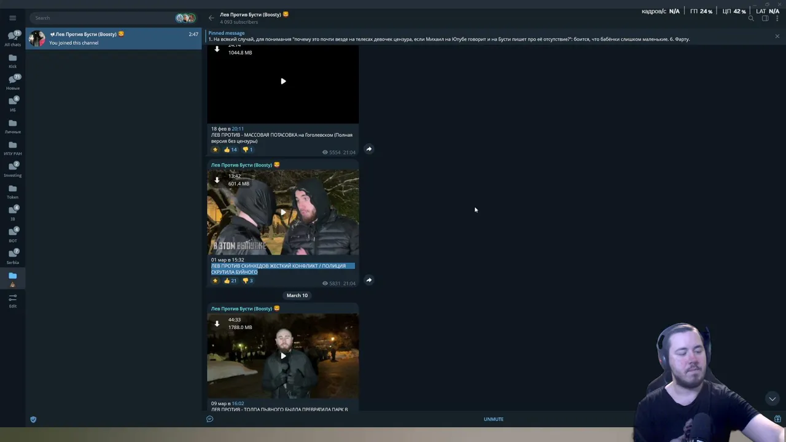Play the 44:33 video
This screenshot has height=442, width=786.
pos(283,356)
